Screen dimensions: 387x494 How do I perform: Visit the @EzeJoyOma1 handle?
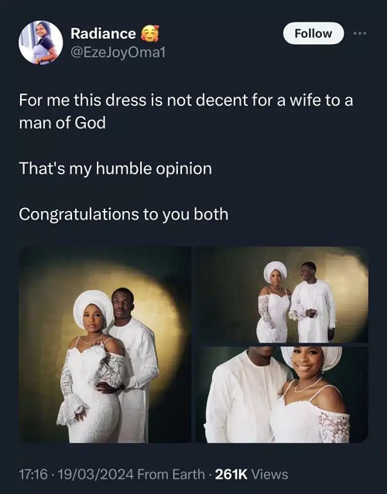(x=118, y=53)
